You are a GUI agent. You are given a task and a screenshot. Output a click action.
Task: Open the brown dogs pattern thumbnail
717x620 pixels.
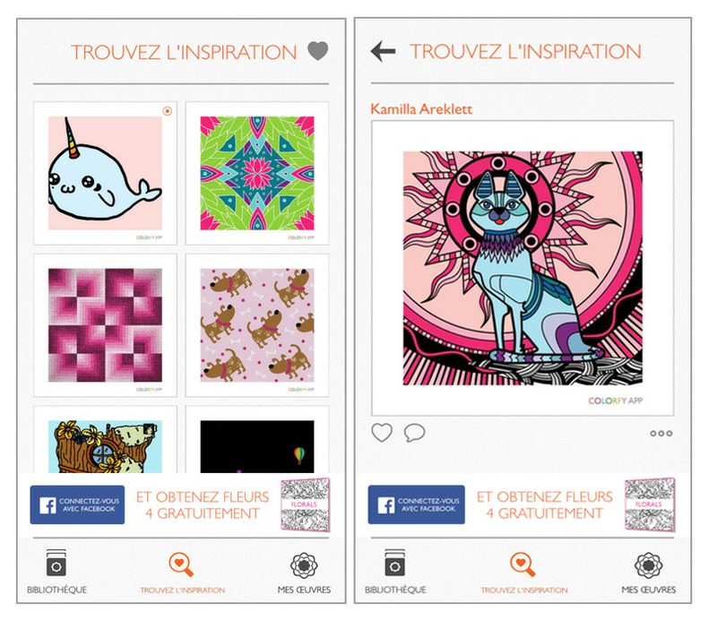coord(257,325)
